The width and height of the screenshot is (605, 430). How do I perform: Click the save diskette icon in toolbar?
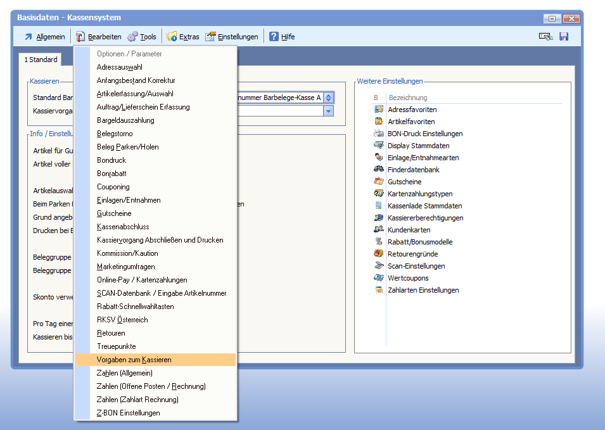coord(563,37)
